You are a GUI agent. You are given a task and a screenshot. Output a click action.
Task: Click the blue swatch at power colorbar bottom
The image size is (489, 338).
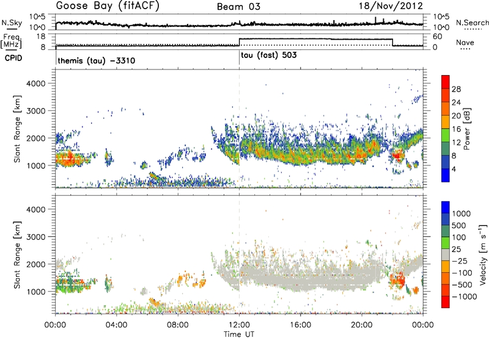point(446,175)
